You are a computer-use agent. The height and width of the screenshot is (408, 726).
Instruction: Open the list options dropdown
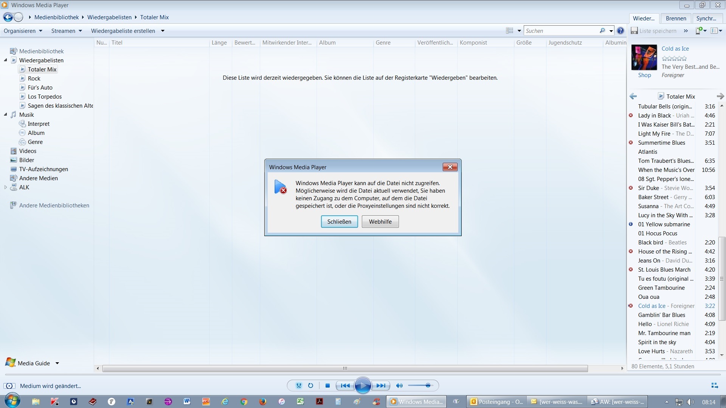[716, 31]
